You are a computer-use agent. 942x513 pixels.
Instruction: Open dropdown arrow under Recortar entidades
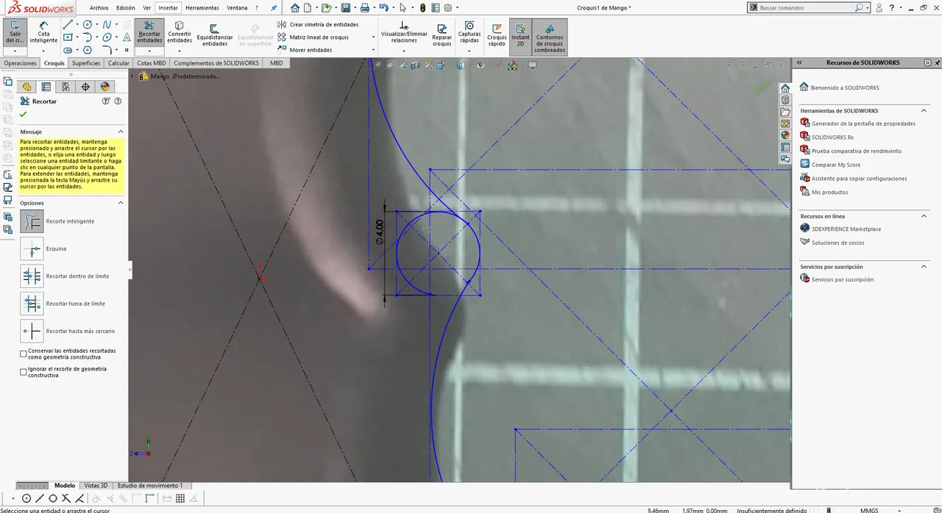(x=149, y=51)
